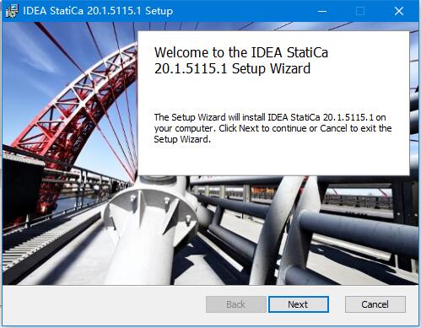Close the setup window with the X
The image size is (421, 328).
click(399, 11)
